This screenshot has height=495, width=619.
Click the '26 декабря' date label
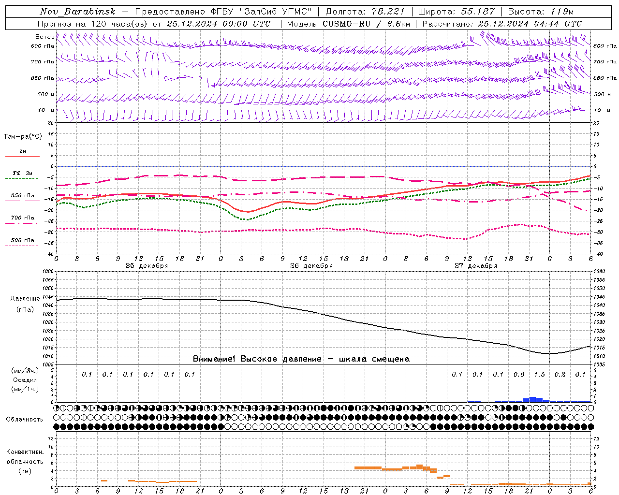point(311,266)
